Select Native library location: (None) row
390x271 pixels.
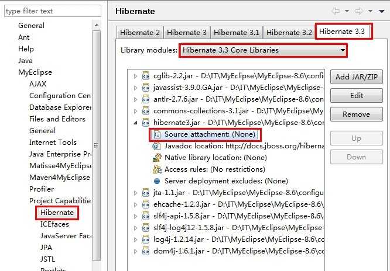point(210,158)
